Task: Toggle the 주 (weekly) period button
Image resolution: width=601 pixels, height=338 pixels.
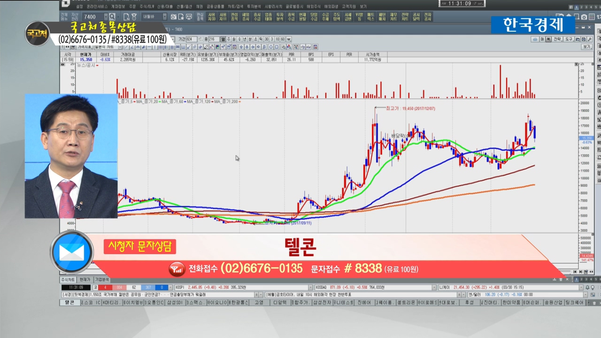Action: tap(228, 39)
